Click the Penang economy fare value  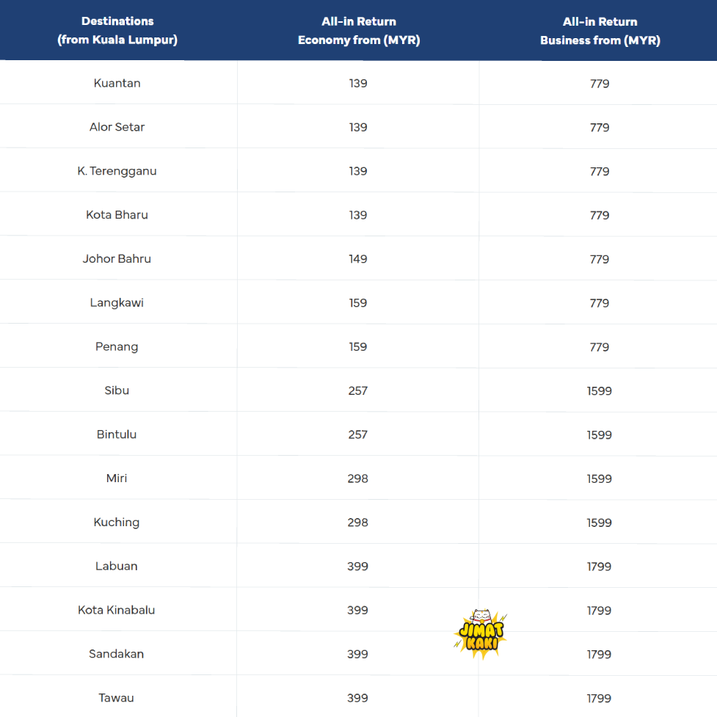(358, 346)
